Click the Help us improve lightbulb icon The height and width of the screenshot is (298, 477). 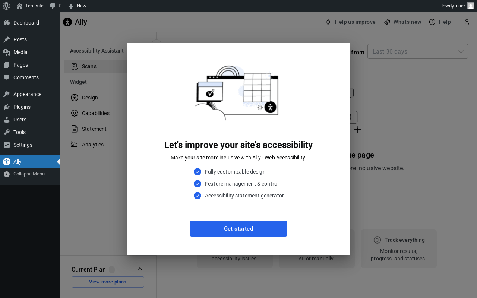tap(328, 22)
